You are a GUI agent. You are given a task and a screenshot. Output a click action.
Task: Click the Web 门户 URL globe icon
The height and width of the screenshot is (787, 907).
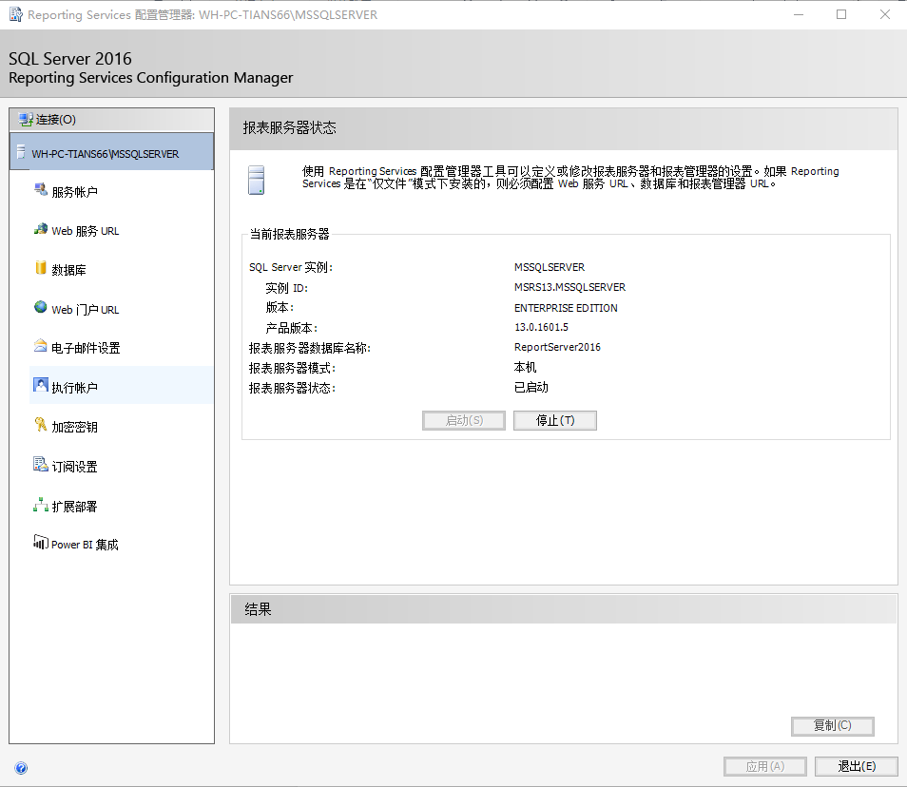41,307
